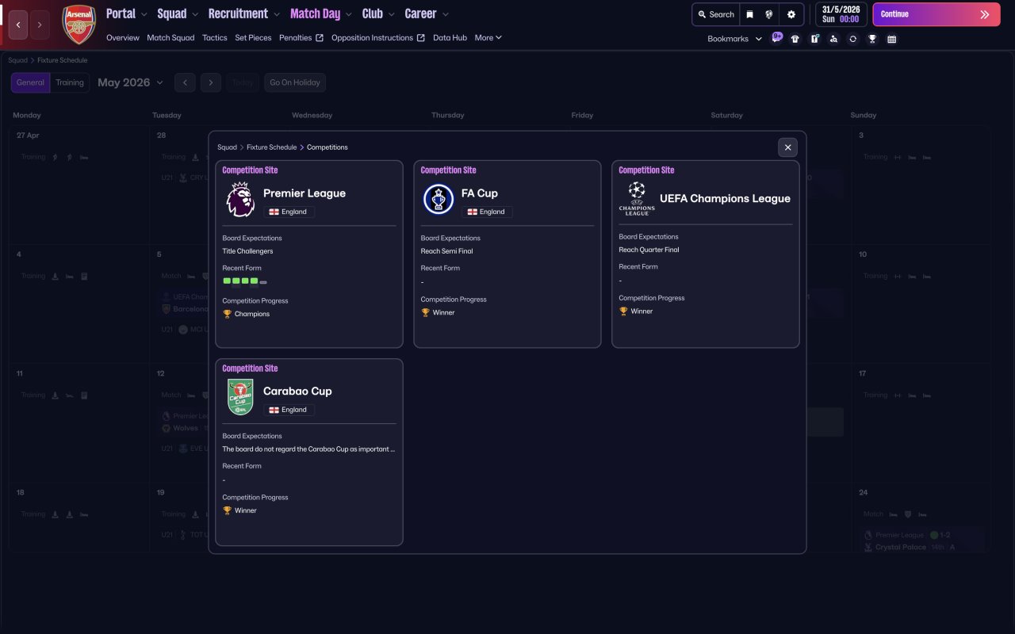Open the Carabao Cup Competition Site link

[x=250, y=369]
